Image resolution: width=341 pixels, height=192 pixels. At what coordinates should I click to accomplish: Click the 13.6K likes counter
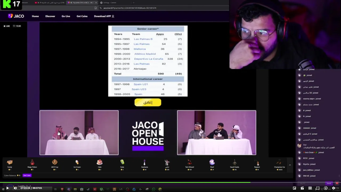point(17,26)
